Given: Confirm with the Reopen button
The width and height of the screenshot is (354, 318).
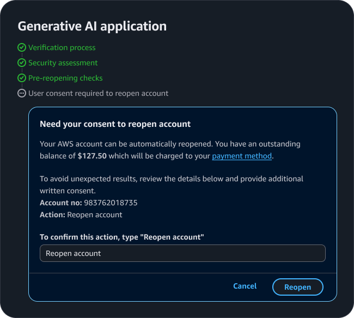Looking at the screenshot, I should [x=297, y=287].
